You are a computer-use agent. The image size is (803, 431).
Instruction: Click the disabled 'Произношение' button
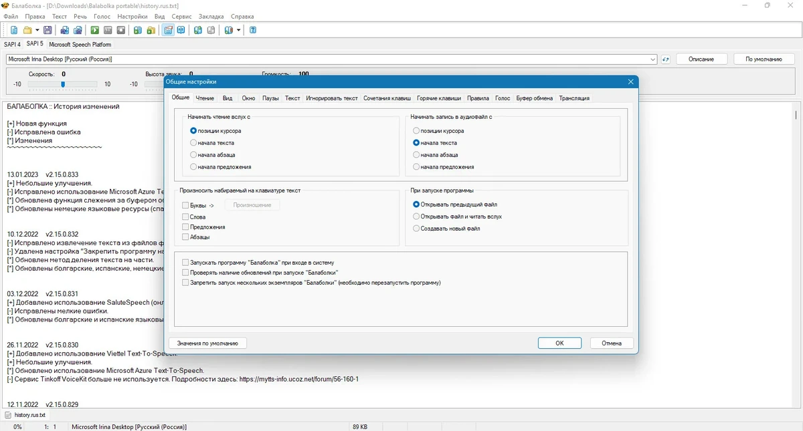click(x=252, y=205)
